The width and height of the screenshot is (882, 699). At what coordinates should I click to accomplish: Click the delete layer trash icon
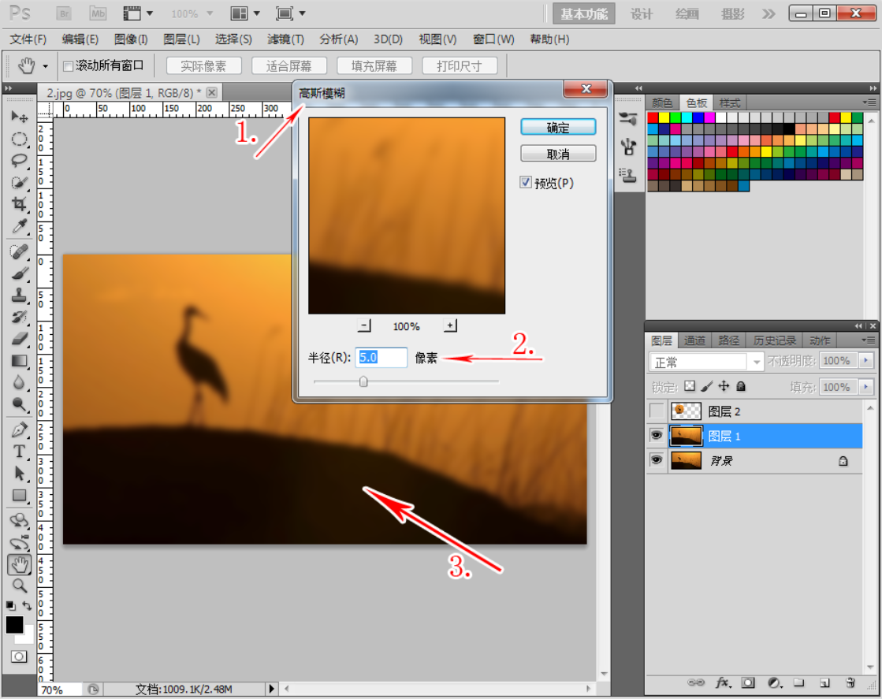click(850, 682)
